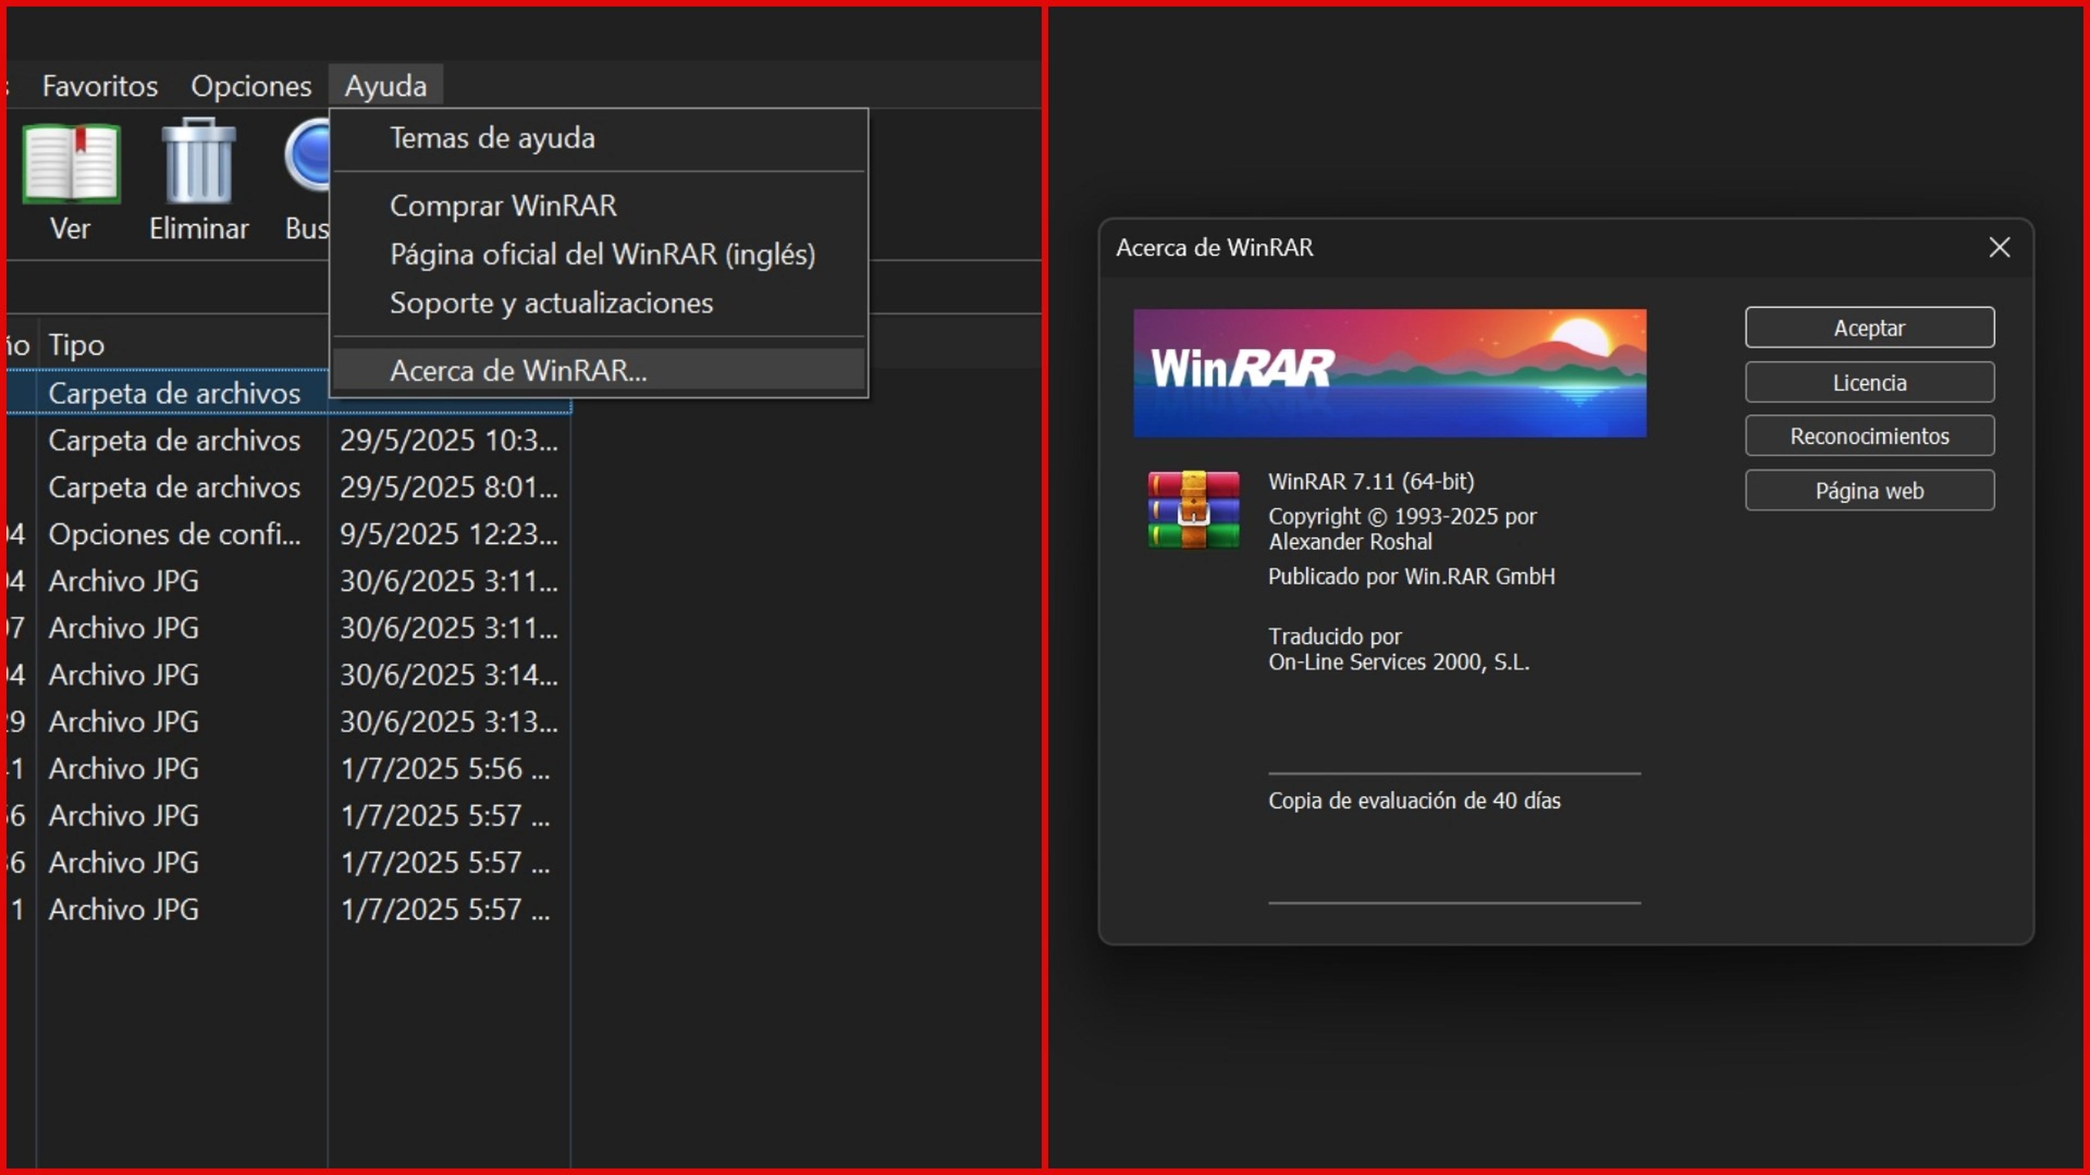
Task: Open Reconocimientos button
Action: click(1870, 436)
